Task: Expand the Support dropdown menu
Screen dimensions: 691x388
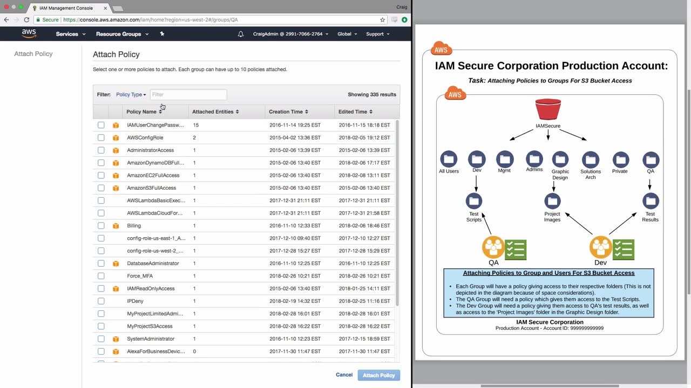Action: click(377, 34)
